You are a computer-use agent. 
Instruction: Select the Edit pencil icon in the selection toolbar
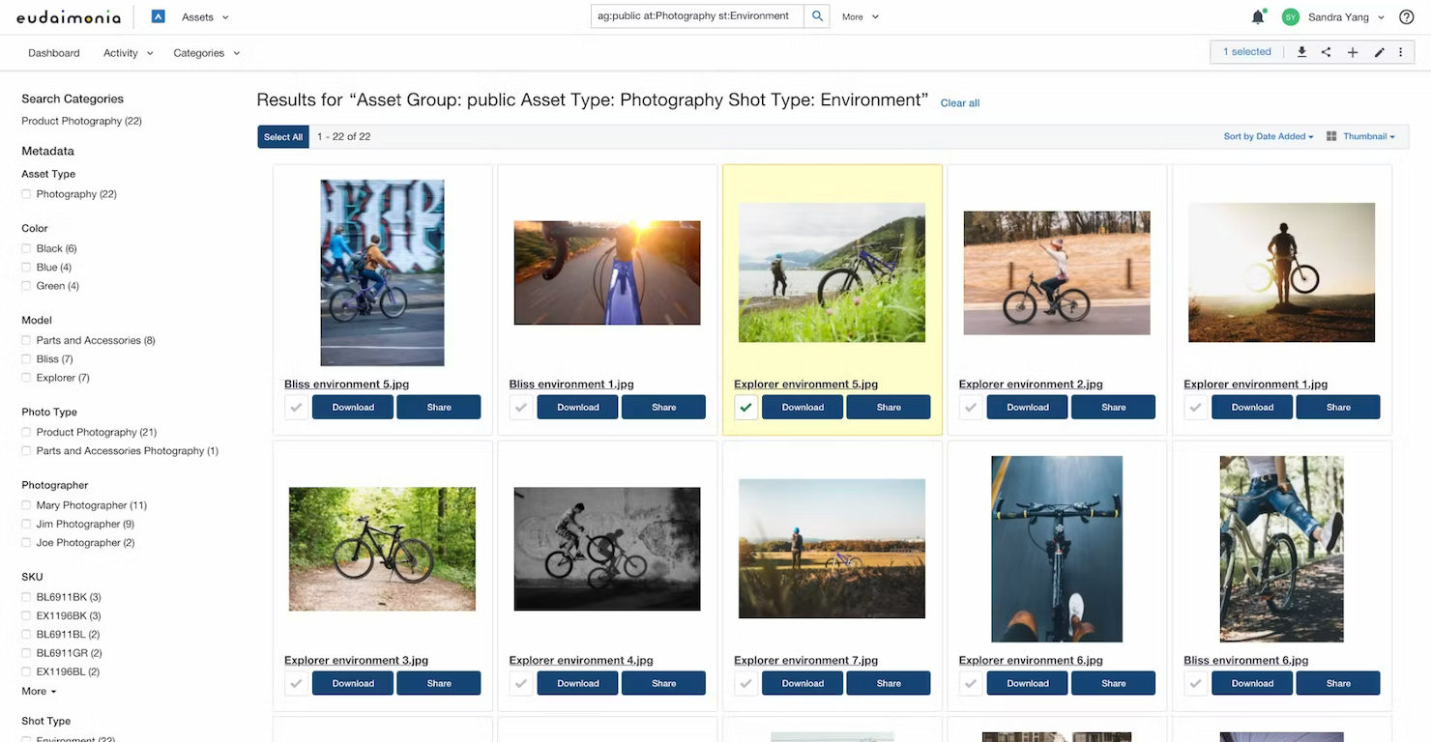(x=1379, y=51)
